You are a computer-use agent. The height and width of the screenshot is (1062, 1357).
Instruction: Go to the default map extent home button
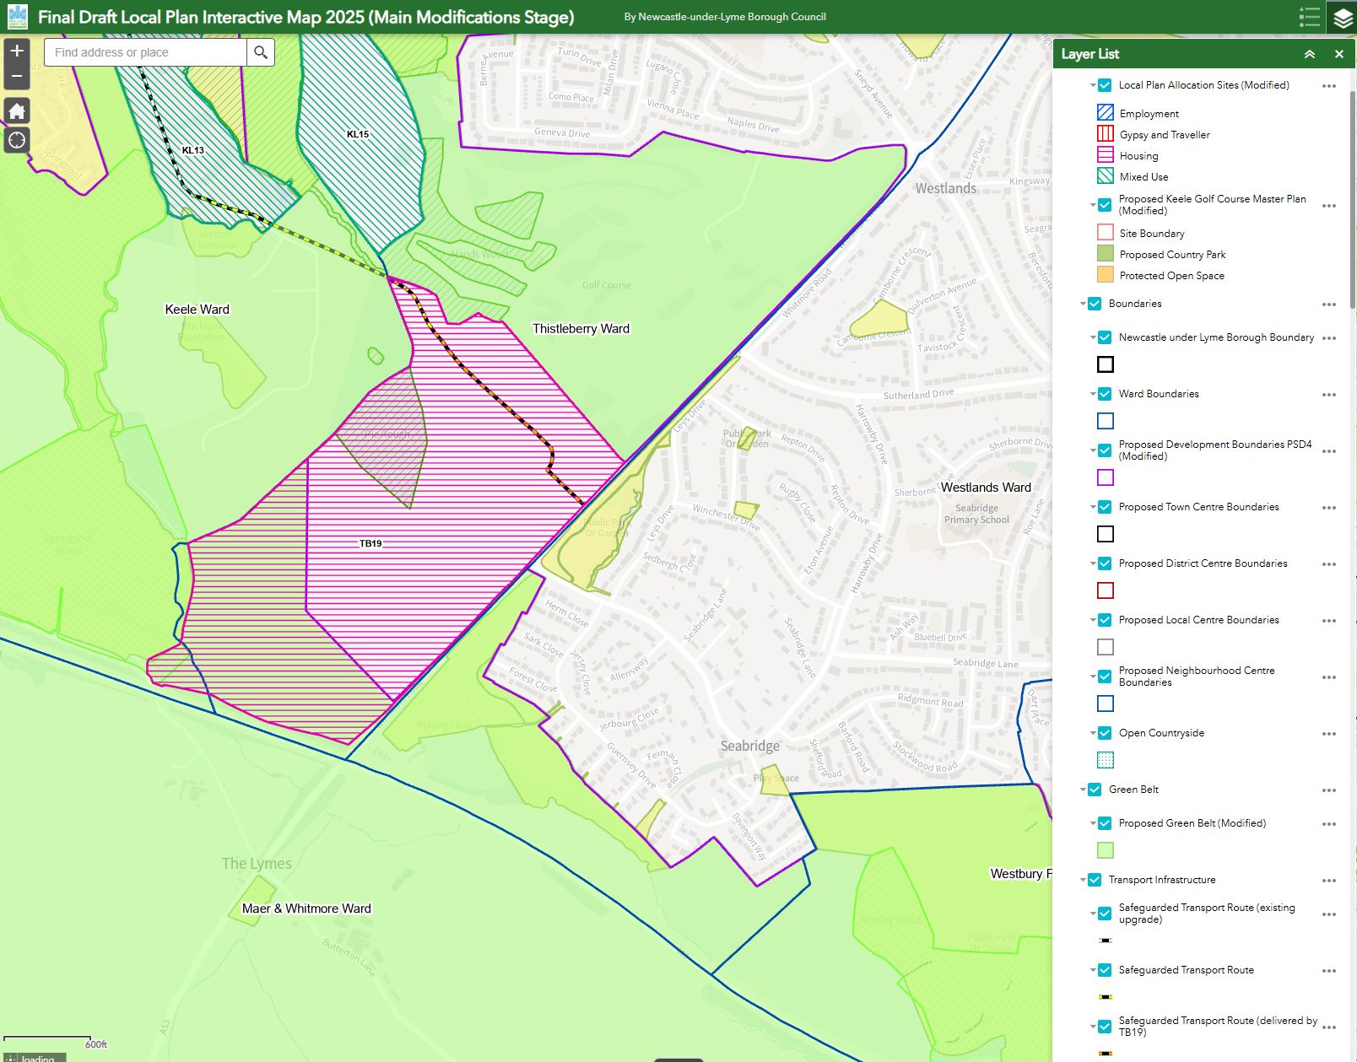pyautogui.click(x=17, y=111)
